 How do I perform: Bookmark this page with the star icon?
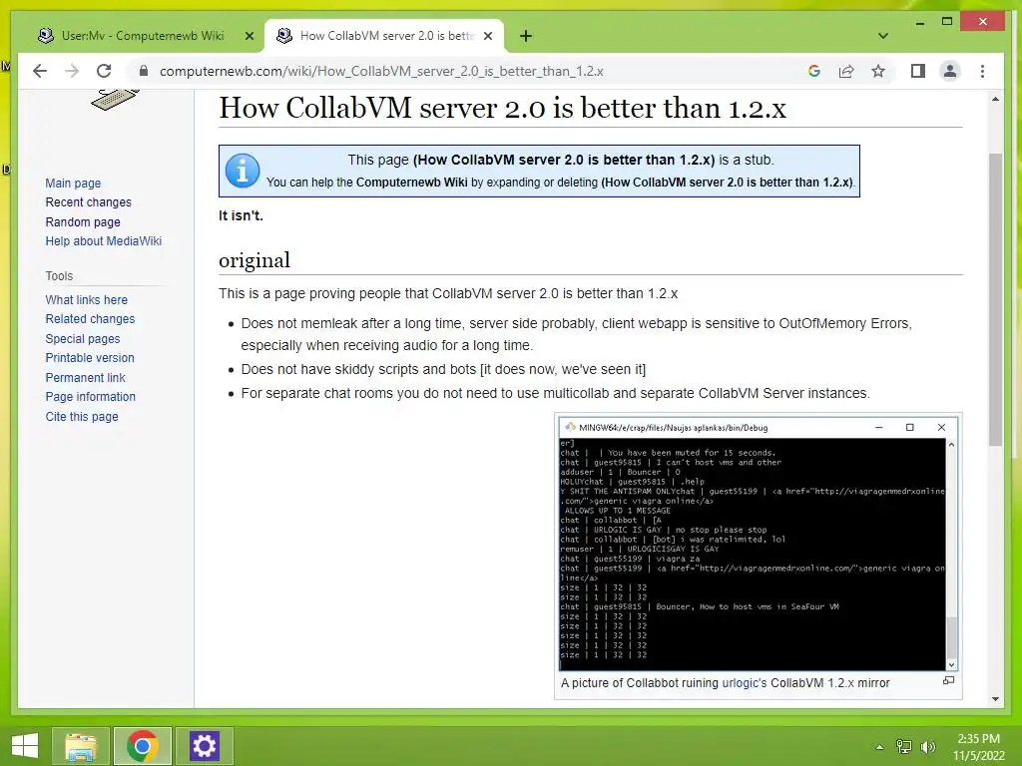coord(878,71)
